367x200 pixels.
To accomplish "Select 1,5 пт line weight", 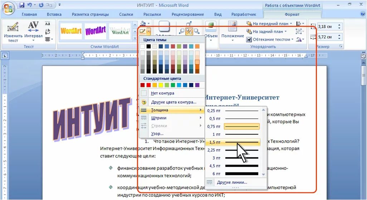I will (233, 142).
